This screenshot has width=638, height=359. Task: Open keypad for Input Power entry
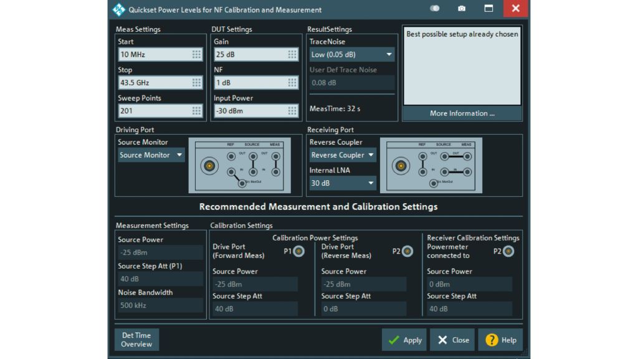(291, 110)
